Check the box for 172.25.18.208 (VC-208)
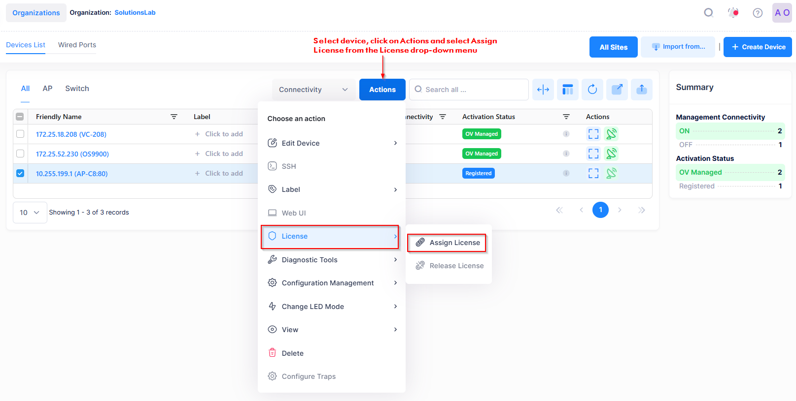This screenshot has height=401, width=796. coord(20,134)
